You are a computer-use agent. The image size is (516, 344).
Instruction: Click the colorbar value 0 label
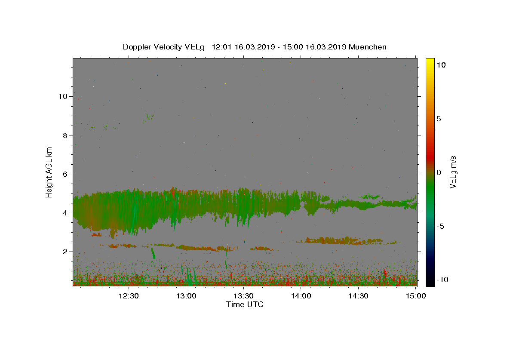(439, 172)
